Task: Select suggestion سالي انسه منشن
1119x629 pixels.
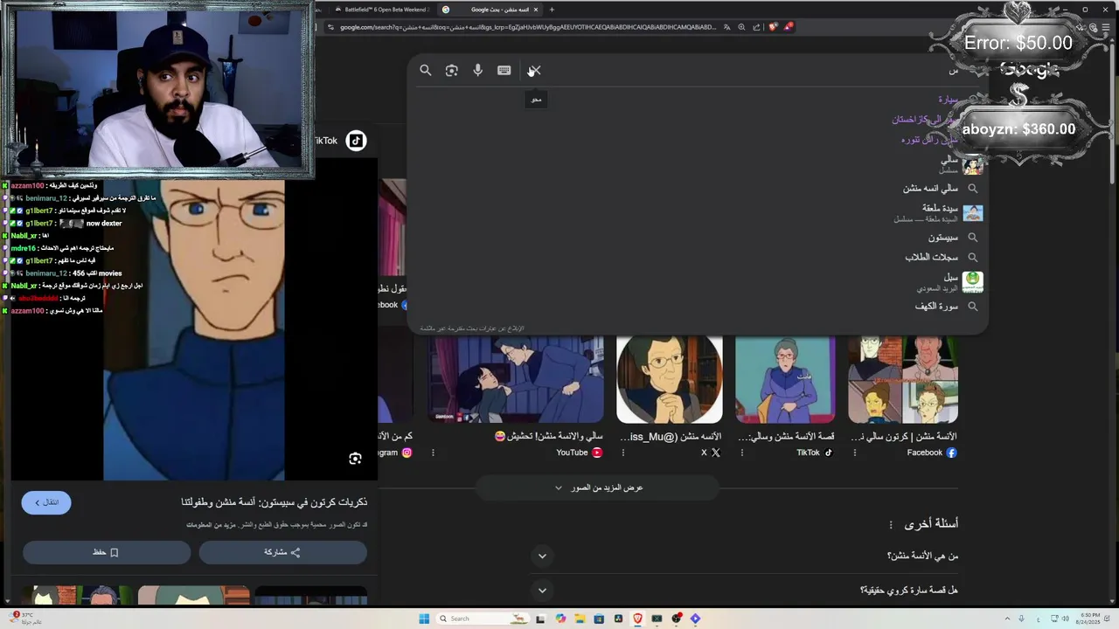Action: pos(930,189)
